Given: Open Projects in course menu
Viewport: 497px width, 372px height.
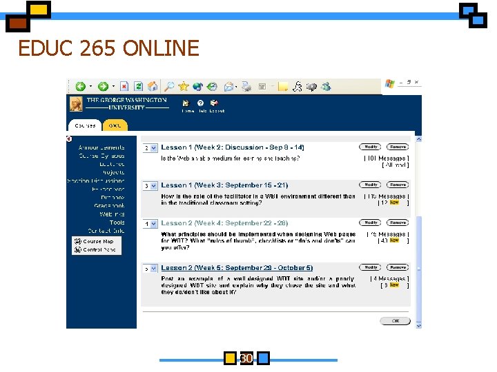Looking at the screenshot, I should pyautogui.click(x=113, y=172).
